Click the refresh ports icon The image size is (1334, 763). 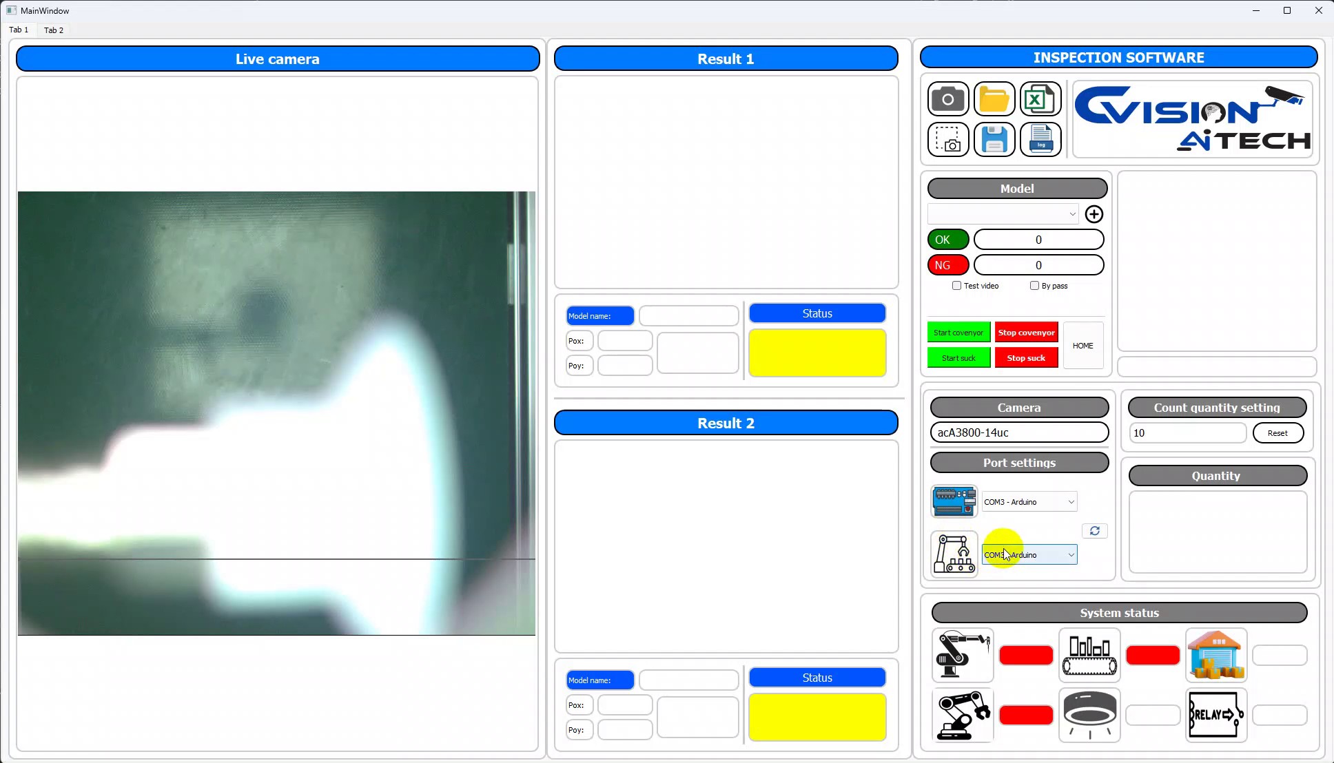1094,531
